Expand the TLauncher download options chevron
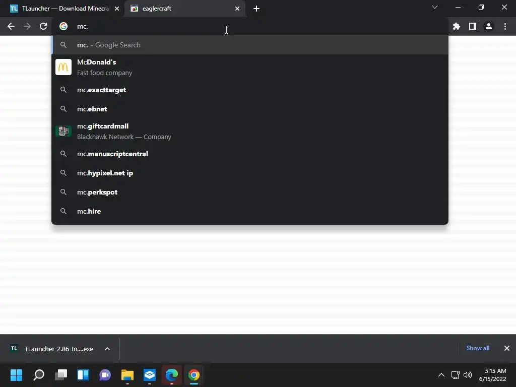 107,349
